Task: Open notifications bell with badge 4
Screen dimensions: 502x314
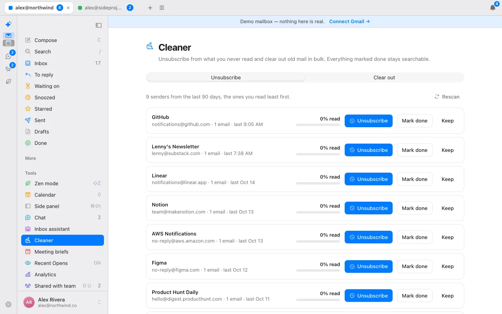Action: pyautogui.click(x=493, y=7)
